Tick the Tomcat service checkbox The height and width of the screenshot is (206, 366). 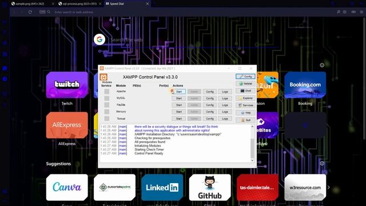coord(107,118)
